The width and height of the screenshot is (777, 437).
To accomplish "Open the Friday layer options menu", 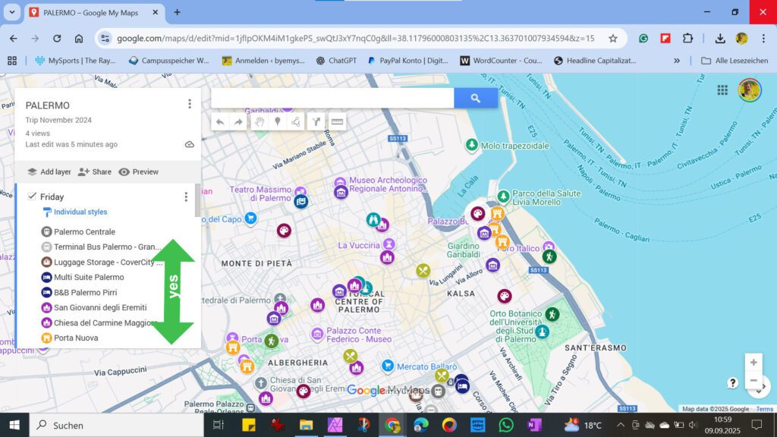I will pyautogui.click(x=186, y=196).
